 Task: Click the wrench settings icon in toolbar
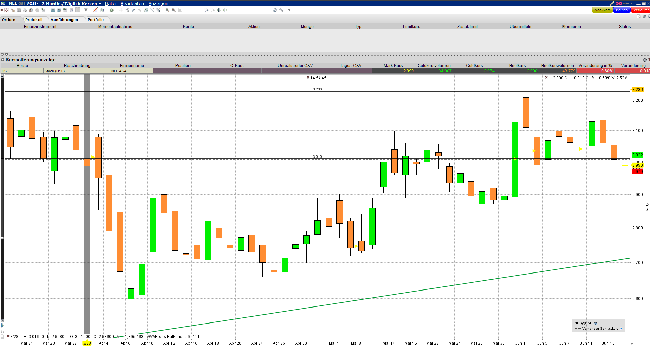click(282, 10)
